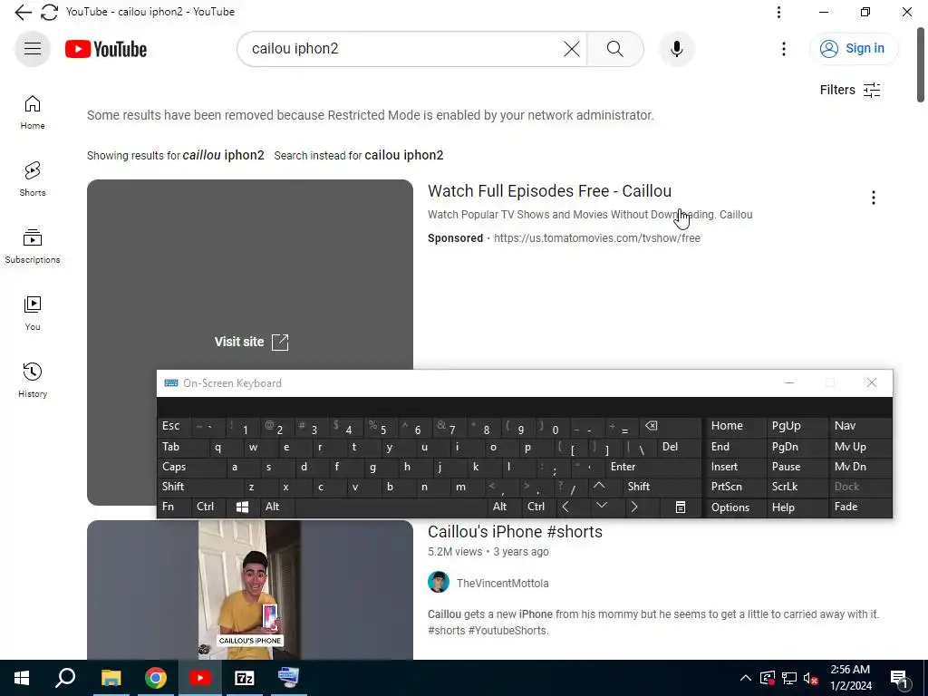Open Shorts in sidebar
The image size is (928, 696).
(x=33, y=179)
